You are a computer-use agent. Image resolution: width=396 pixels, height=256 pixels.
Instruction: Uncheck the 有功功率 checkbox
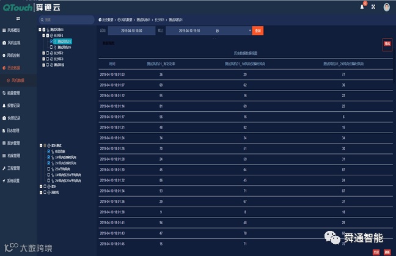click(49, 152)
